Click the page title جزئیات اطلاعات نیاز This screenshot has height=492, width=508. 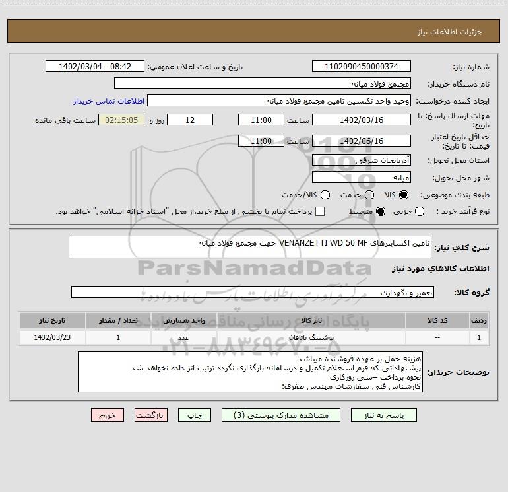click(x=450, y=32)
